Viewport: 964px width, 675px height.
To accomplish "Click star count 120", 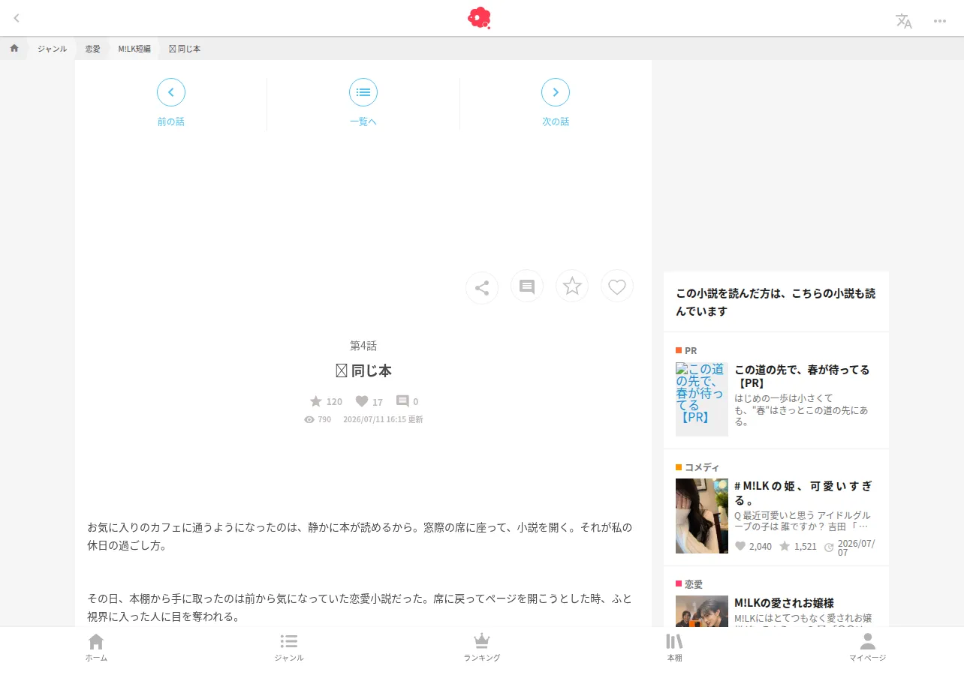I will (x=326, y=401).
